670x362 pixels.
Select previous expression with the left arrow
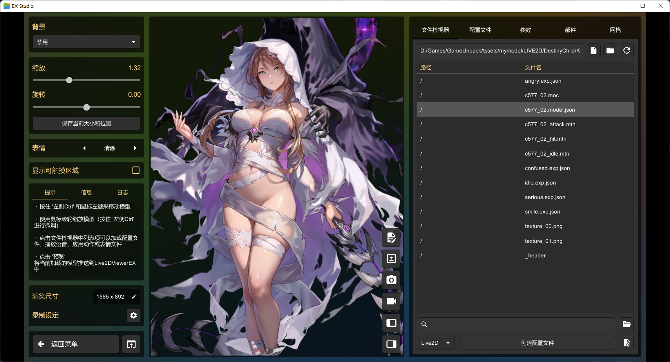(84, 148)
